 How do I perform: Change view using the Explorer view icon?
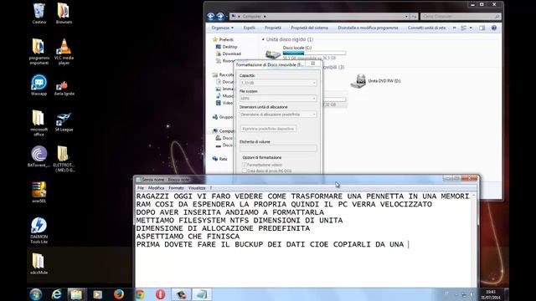464,28
